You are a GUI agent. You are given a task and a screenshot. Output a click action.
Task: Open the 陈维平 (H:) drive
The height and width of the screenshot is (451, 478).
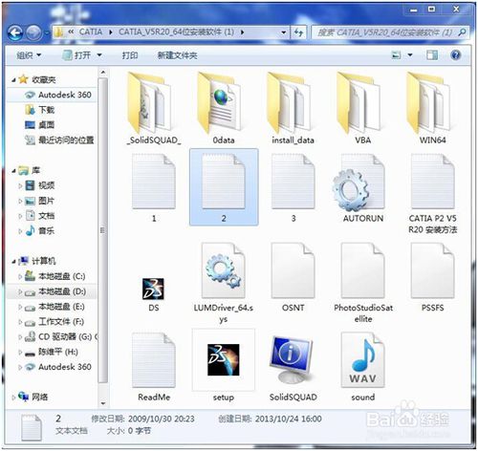point(52,352)
